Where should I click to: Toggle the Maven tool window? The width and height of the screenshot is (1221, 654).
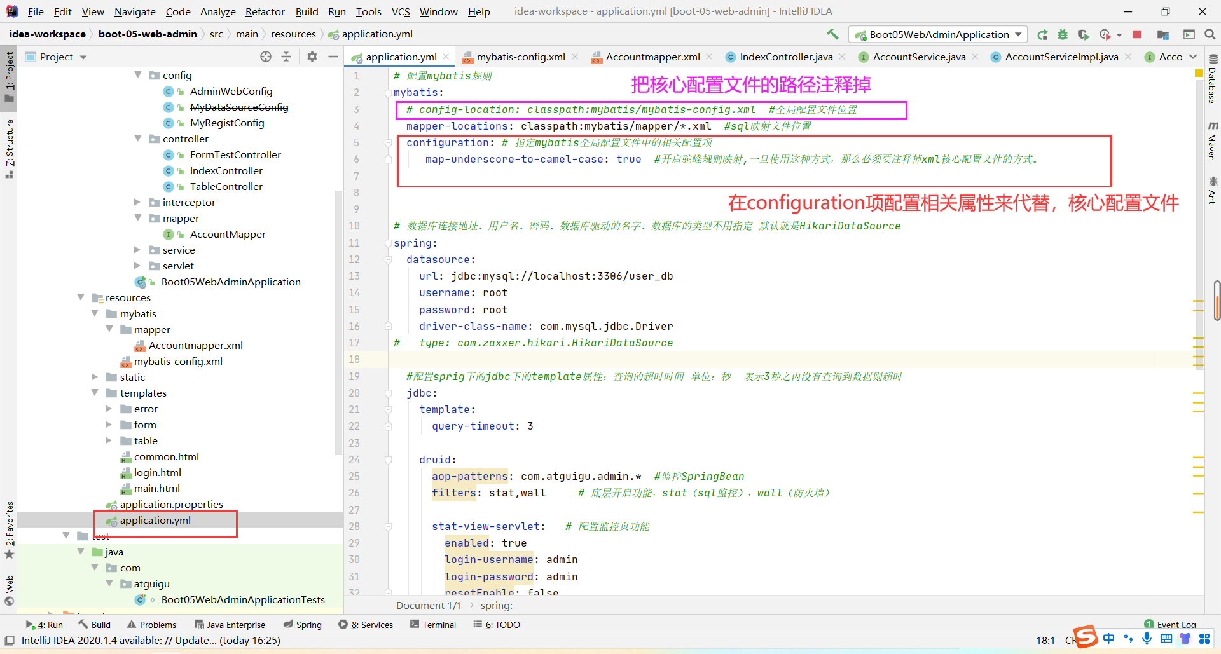pyautogui.click(x=1213, y=141)
